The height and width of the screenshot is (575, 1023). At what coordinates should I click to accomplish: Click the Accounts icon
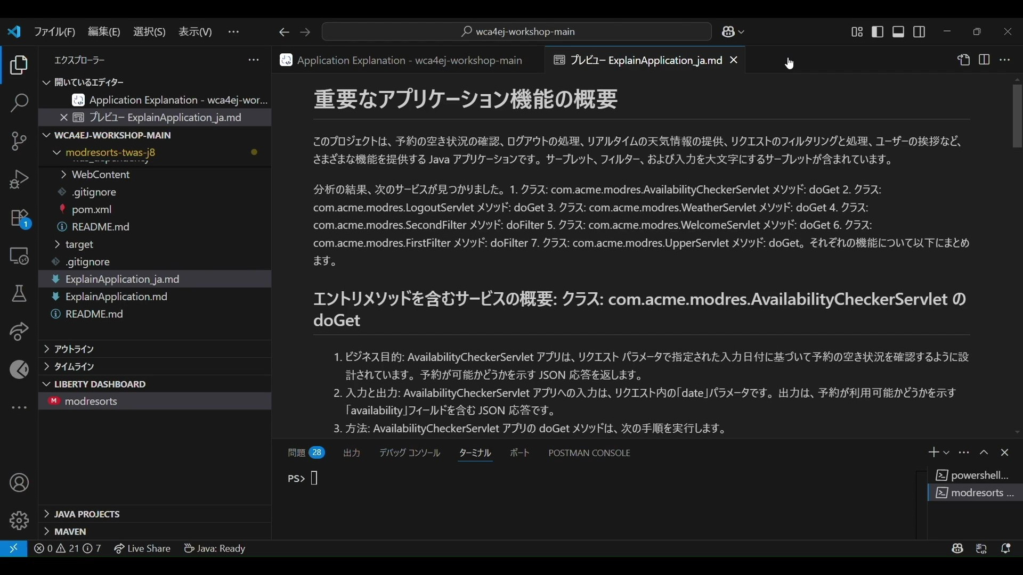pos(19,483)
